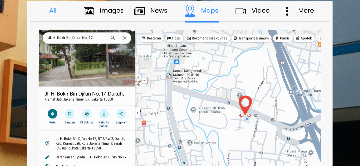
Task: Save location with Simpan icon
Action: click(70, 114)
